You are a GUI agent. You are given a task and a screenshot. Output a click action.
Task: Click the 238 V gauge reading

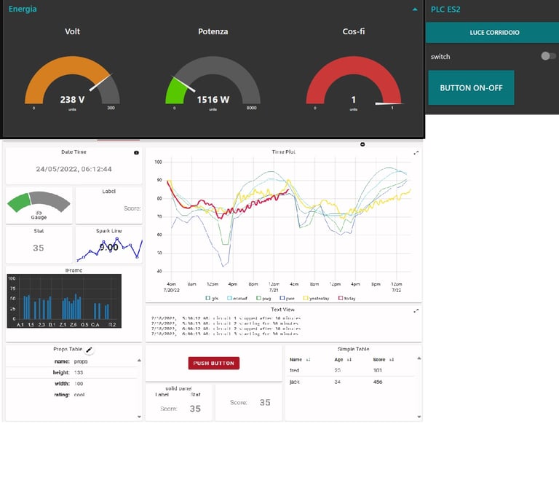[72, 100]
